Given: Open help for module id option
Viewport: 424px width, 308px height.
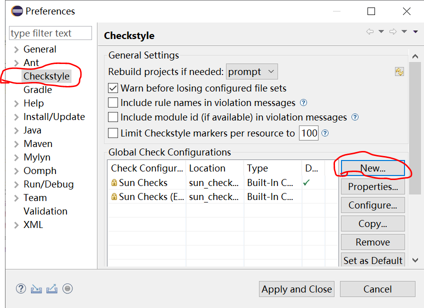Looking at the screenshot, I should coord(355,117).
